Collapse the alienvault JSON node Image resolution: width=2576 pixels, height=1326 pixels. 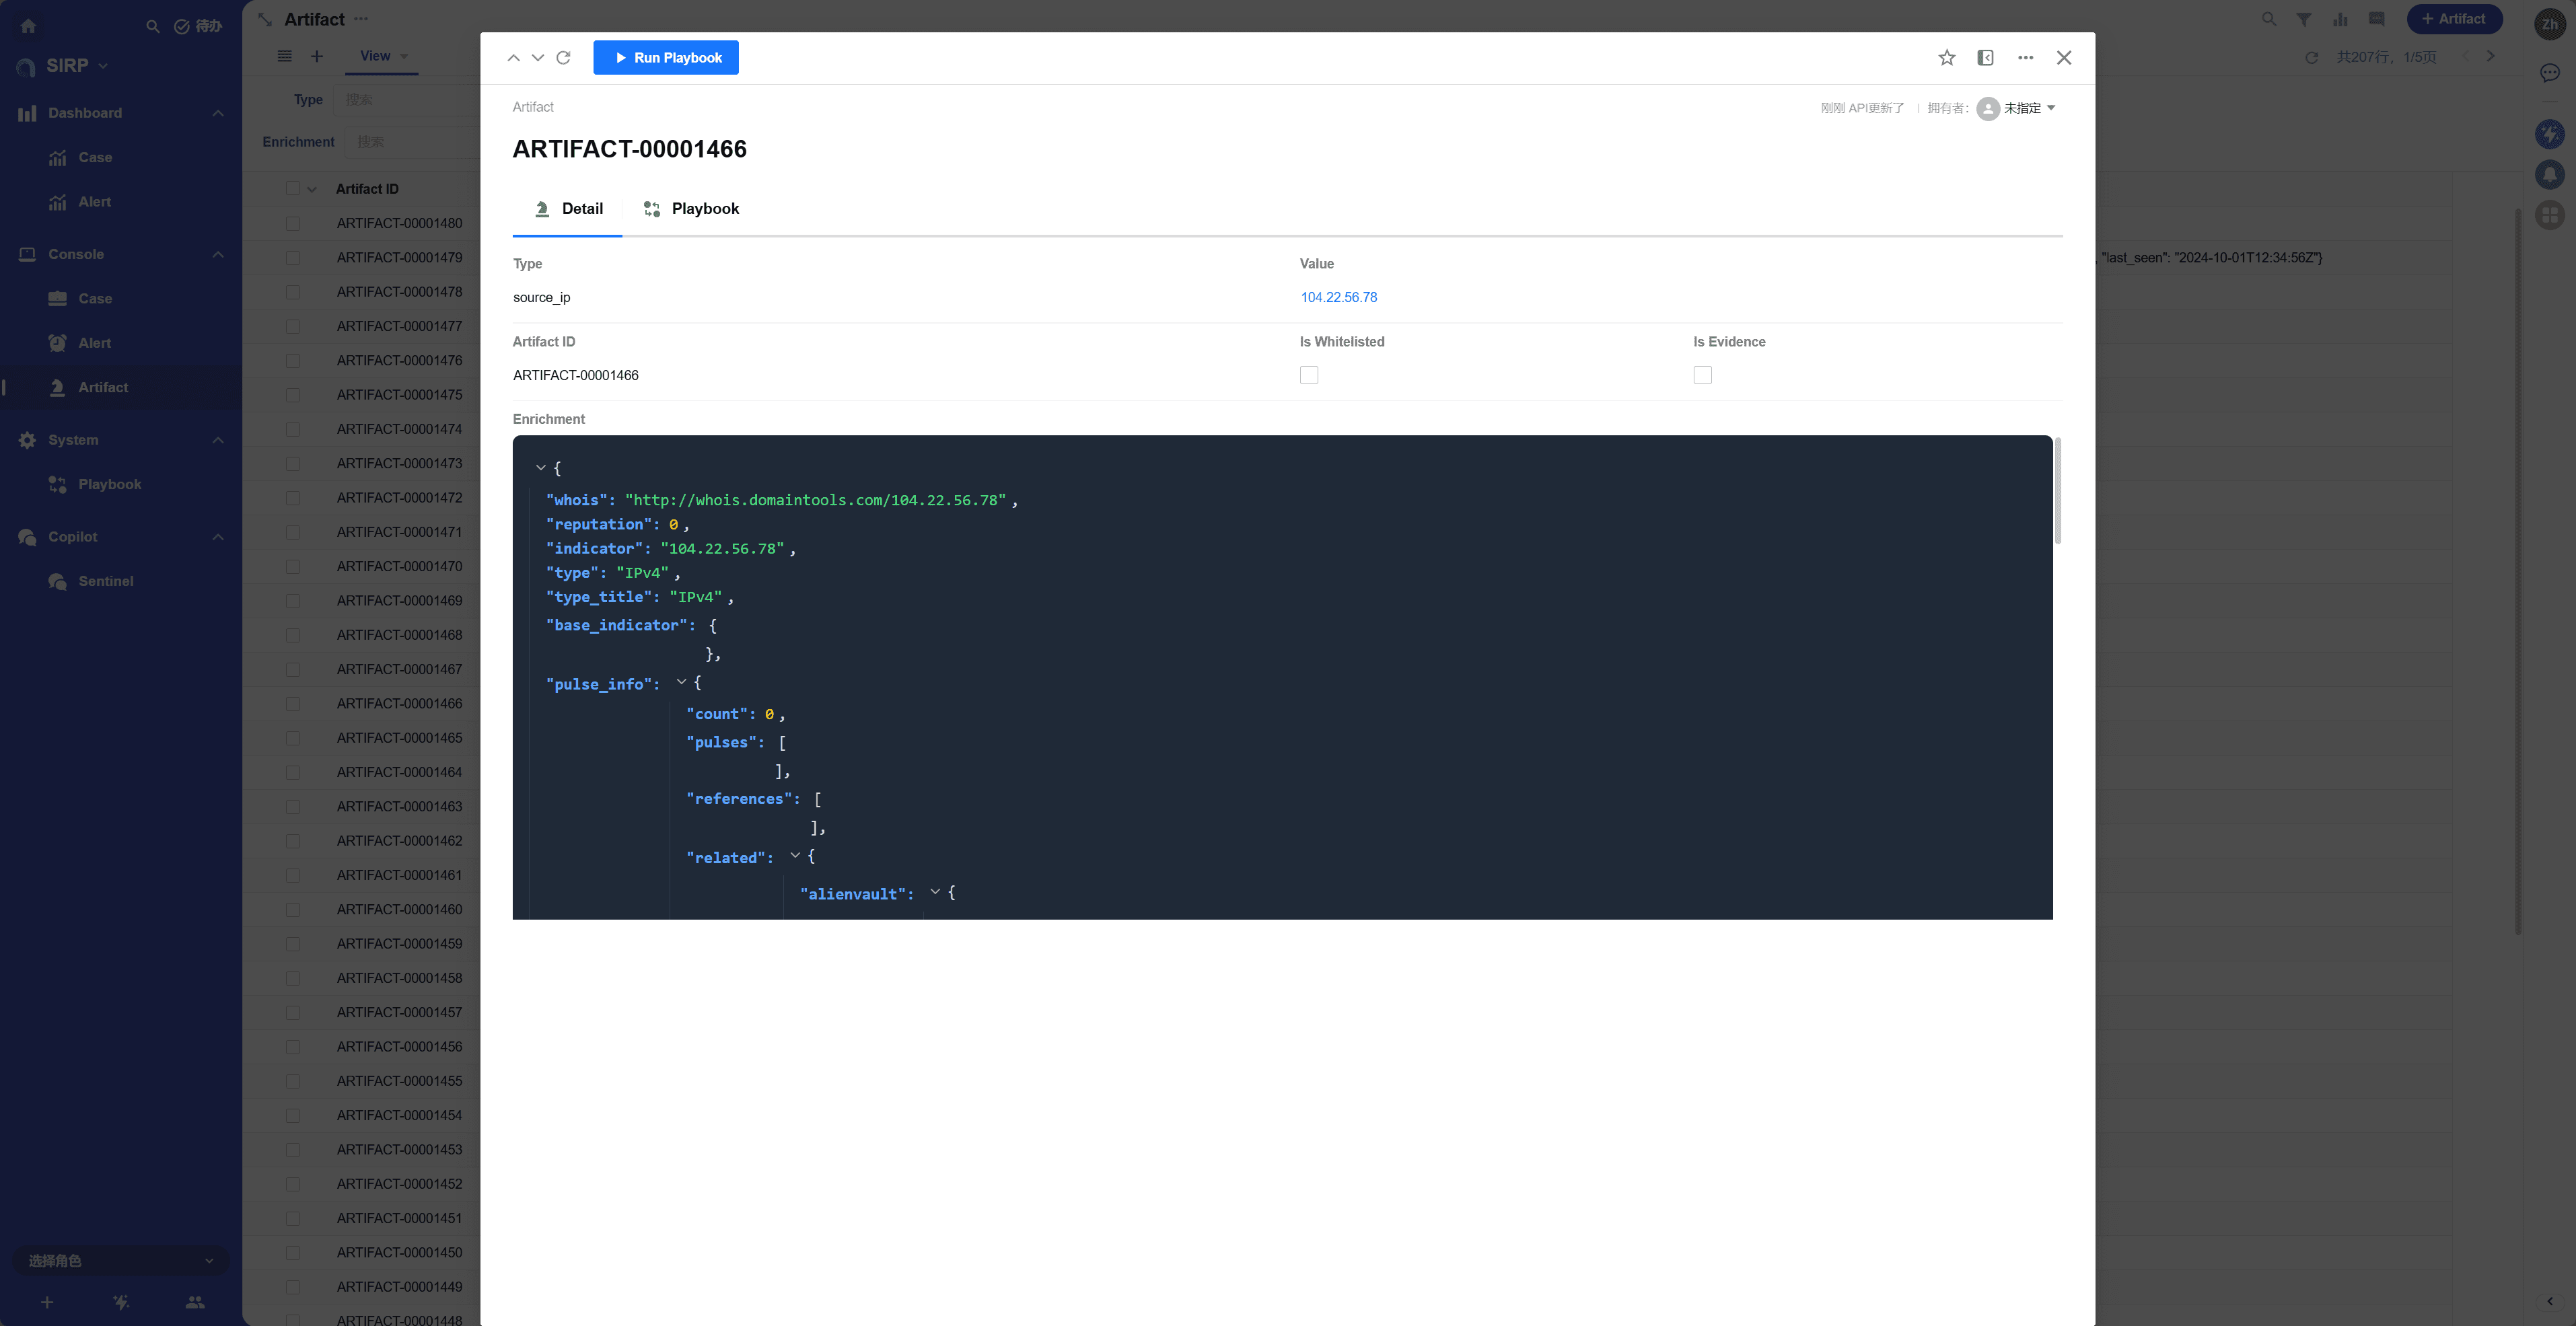coord(935,892)
